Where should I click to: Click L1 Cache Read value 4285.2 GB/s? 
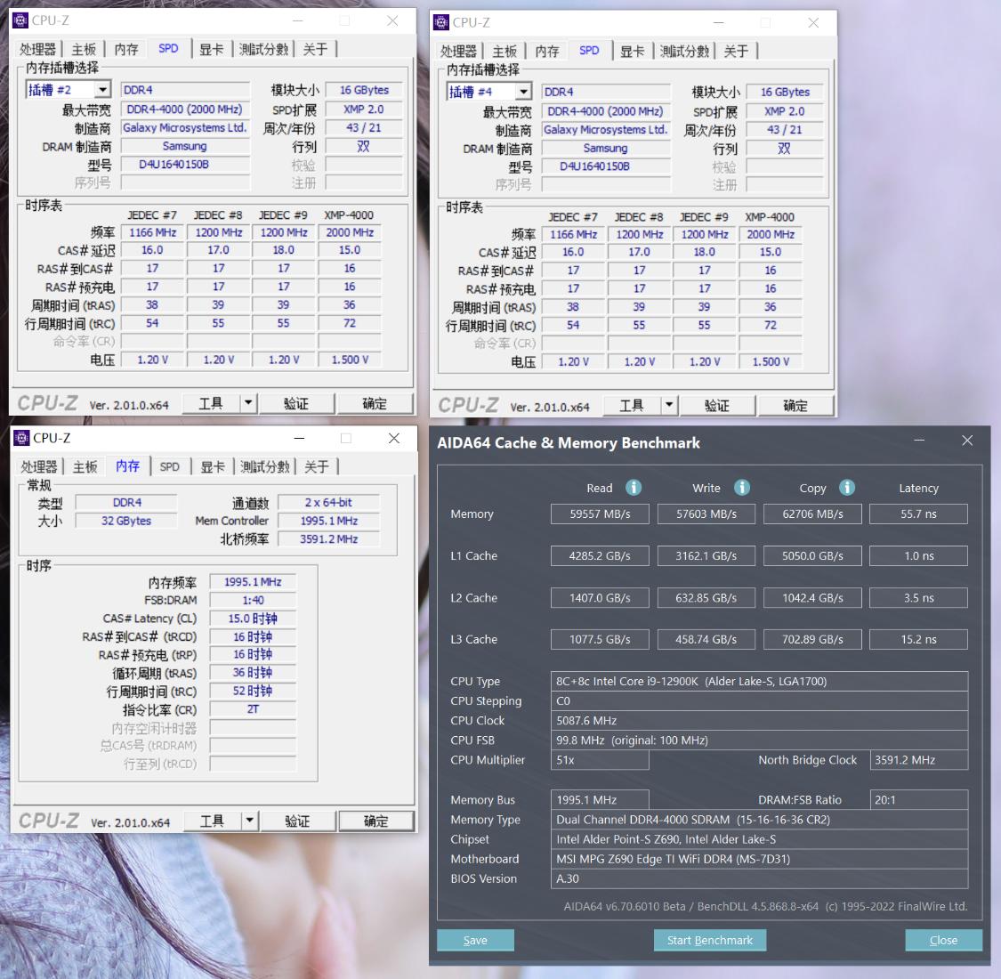(600, 555)
